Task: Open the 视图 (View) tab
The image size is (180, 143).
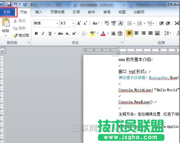Action: point(122,12)
